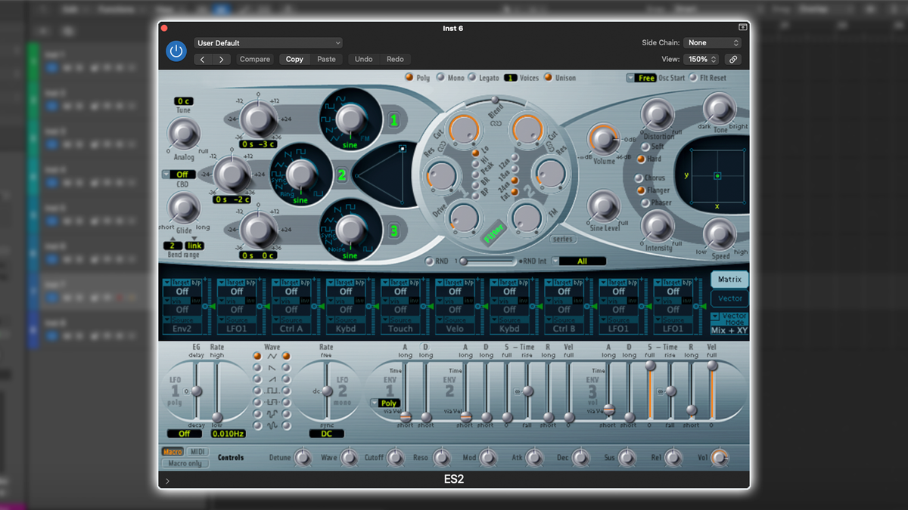
Task: Click the ES2 power button
Action: tap(176, 50)
